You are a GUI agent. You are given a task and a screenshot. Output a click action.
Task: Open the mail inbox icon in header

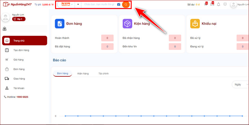point(212,4)
